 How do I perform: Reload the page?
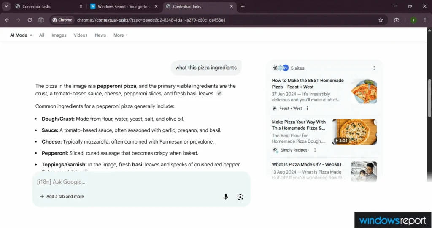pyautogui.click(x=30, y=20)
